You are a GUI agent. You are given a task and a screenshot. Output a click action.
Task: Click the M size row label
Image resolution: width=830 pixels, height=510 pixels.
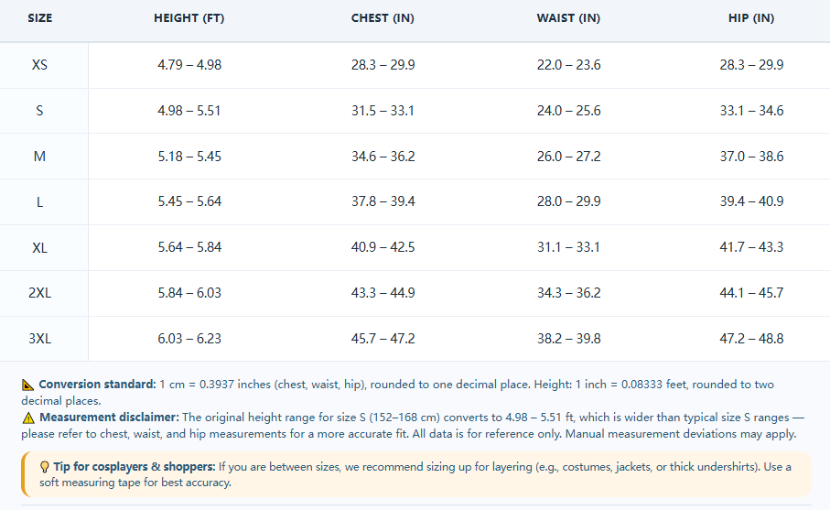39,157
